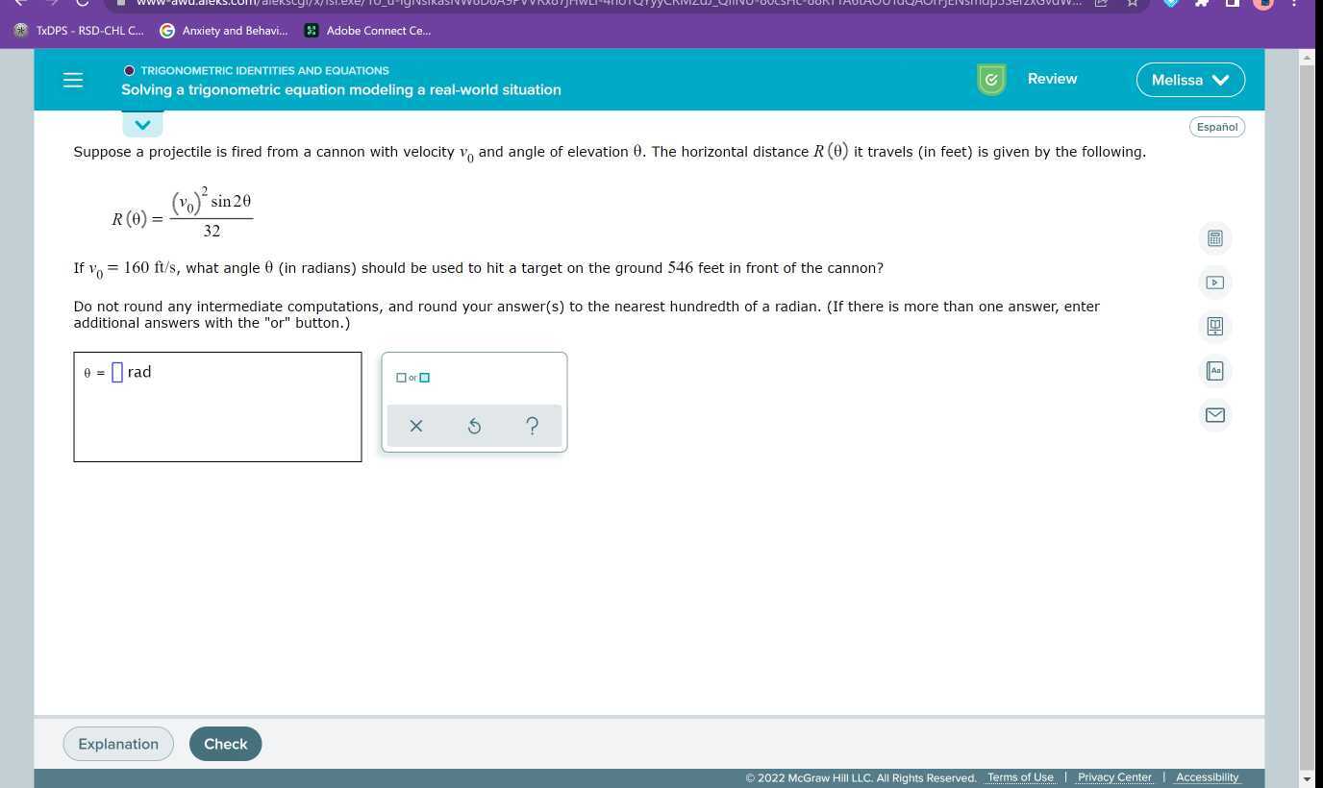Open the Melissa account dropdown

click(x=1190, y=80)
